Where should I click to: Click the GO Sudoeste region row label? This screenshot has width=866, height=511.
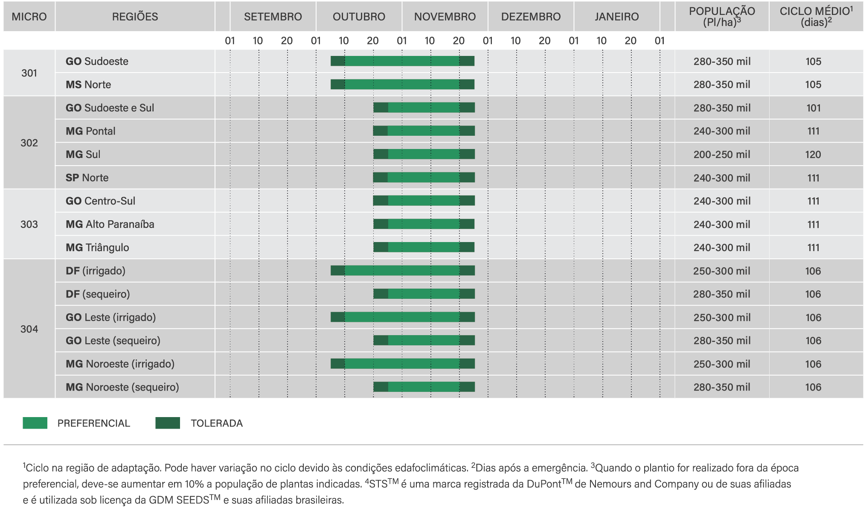point(97,61)
